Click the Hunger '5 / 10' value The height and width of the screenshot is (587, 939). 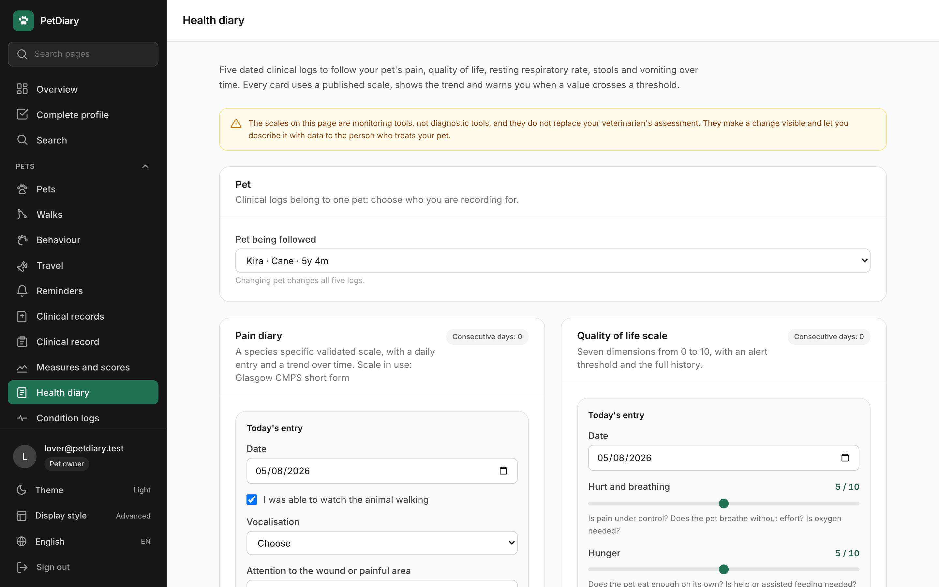tap(847, 553)
